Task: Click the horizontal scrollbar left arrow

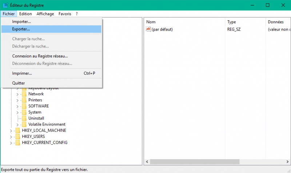Action: [x=147, y=162]
